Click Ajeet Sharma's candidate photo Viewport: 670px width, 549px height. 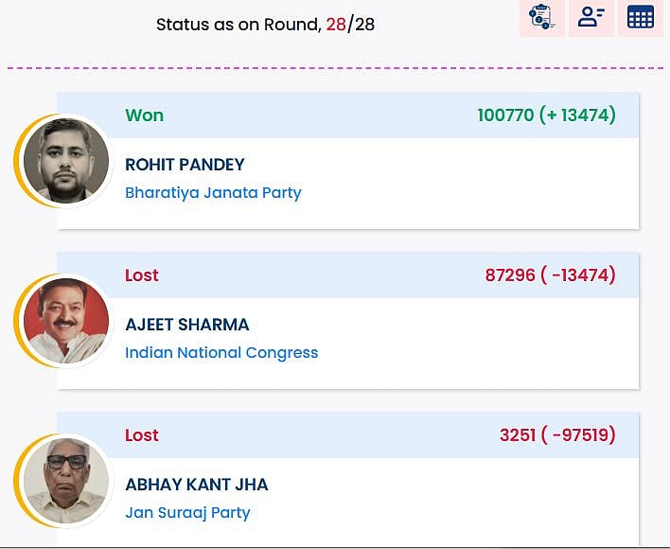click(66, 321)
